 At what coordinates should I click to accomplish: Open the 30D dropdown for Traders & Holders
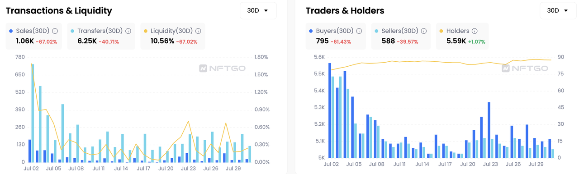[558, 10]
